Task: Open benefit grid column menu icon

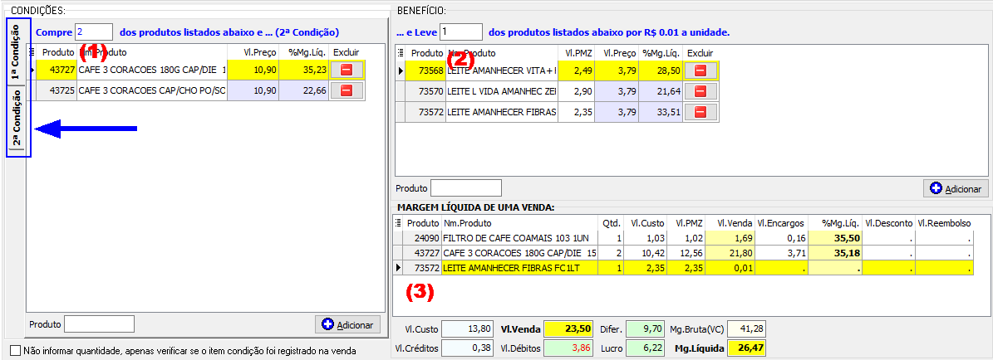Action: coord(401,53)
